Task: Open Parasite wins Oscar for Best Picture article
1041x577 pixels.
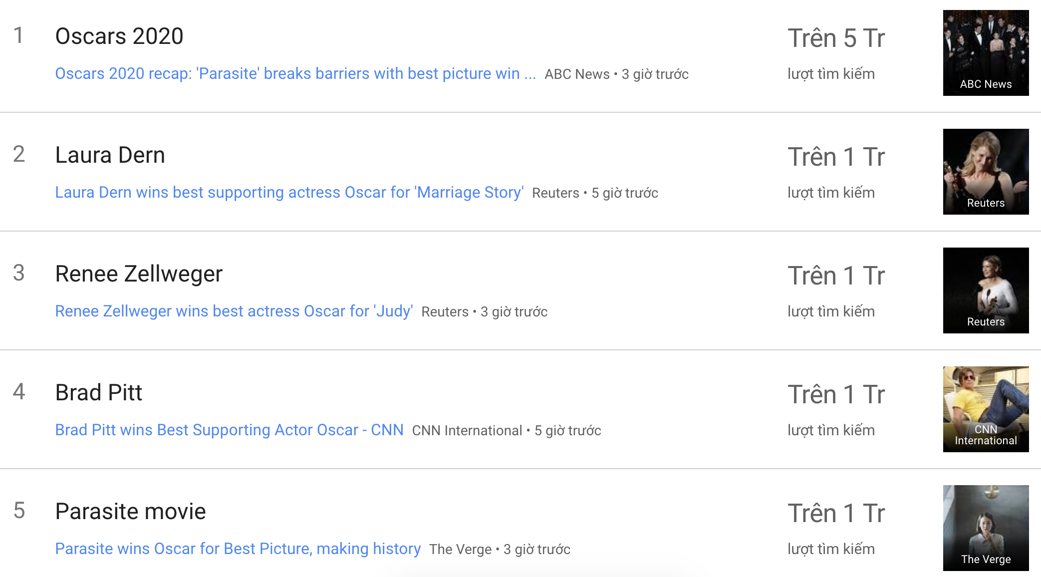Action: (x=238, y=549)
